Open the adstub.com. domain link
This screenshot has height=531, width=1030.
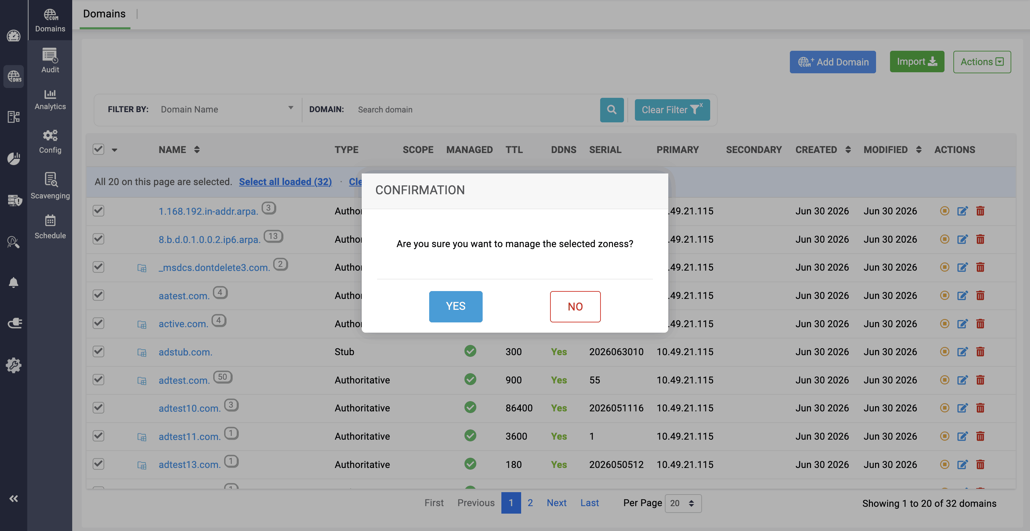186,352
